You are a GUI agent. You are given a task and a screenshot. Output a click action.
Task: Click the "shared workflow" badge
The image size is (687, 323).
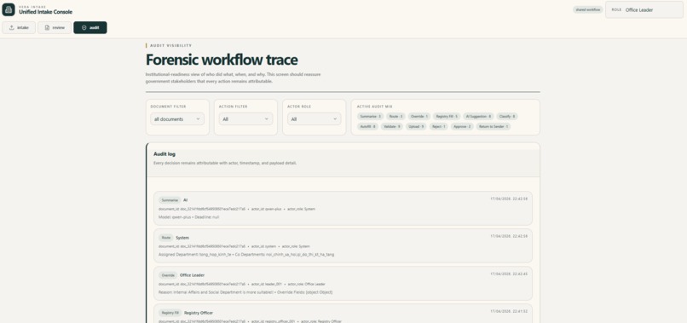coord(587,9)
